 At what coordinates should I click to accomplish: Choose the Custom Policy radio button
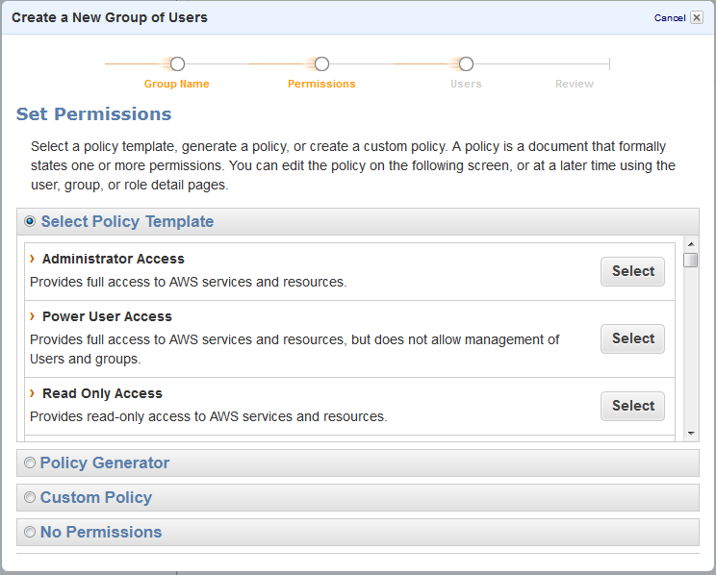click(30, 497)
